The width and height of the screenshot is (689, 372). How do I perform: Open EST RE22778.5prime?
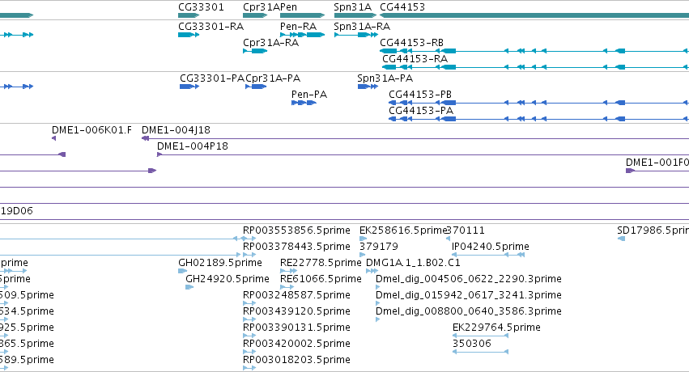[321, 263]
